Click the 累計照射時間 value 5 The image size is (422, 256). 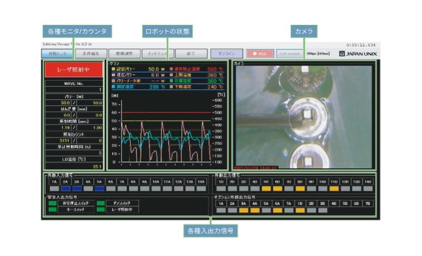(x=100, y=153)
